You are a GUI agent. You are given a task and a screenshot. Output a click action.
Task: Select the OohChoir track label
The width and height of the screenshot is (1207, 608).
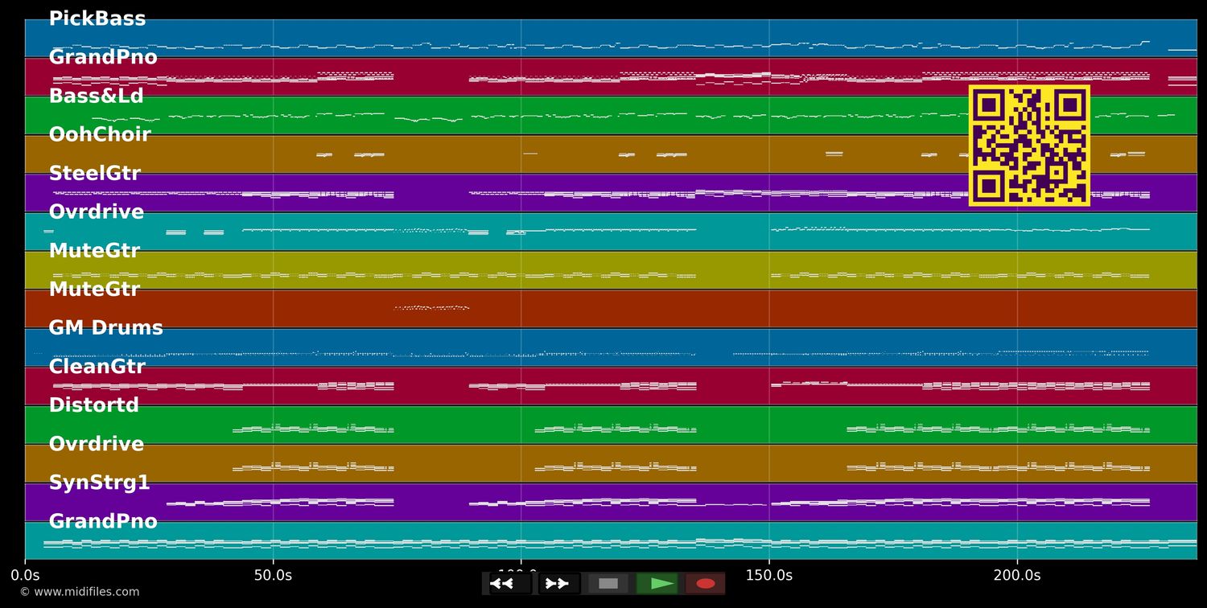pos(100,134)
